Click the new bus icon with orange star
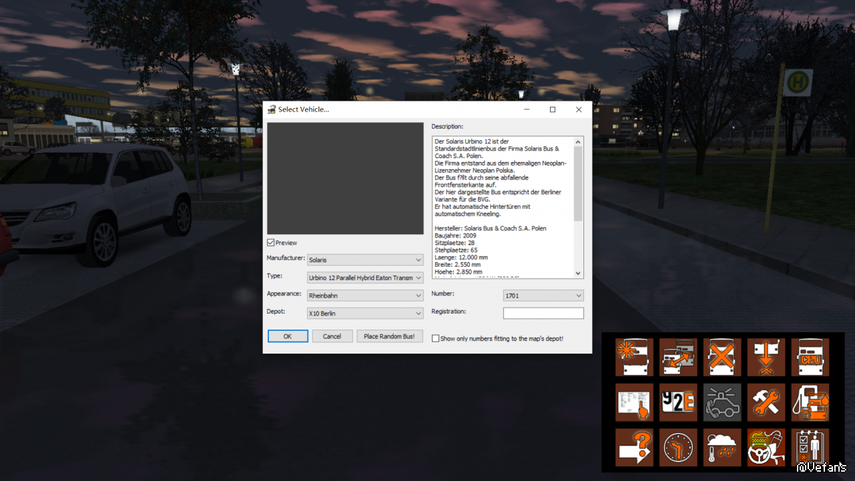The height and width of the screenshot is (481, 855). click(634, 357)
